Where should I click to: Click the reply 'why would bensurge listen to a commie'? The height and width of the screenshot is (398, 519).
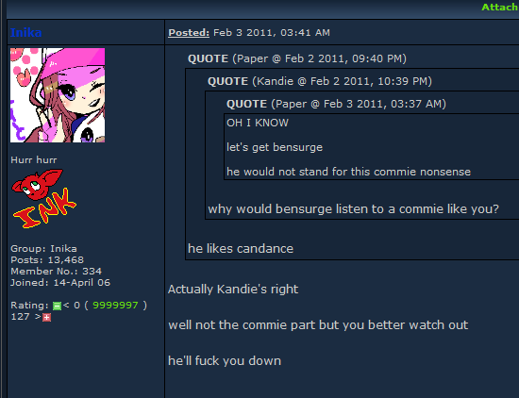pyautogui.click(x=353, y=209)
